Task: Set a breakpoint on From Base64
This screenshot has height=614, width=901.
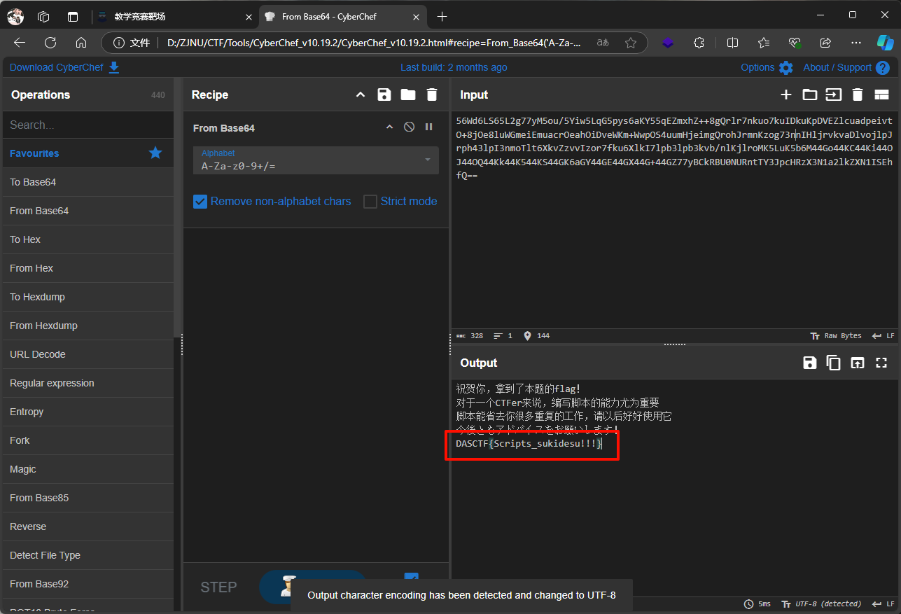Action: (429, 127)
